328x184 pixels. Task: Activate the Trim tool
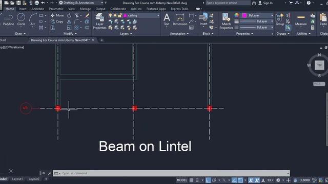77,15
